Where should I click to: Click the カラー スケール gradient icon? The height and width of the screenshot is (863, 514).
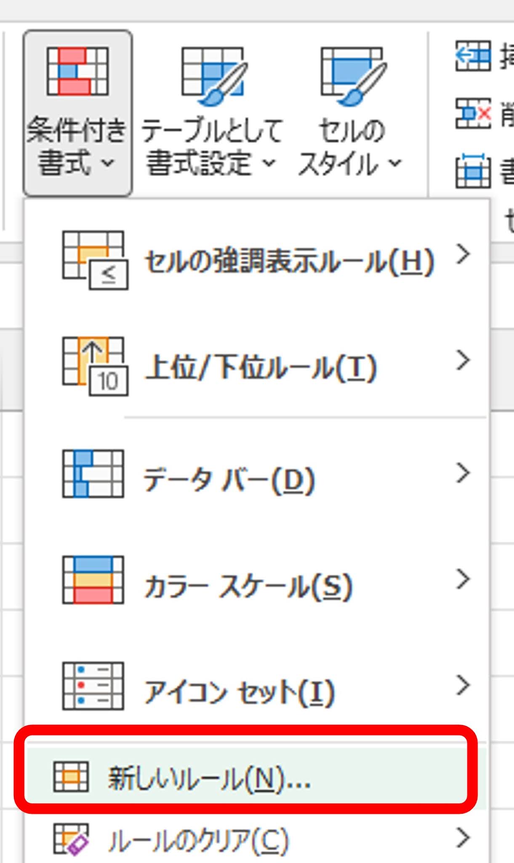coord(93,580)
